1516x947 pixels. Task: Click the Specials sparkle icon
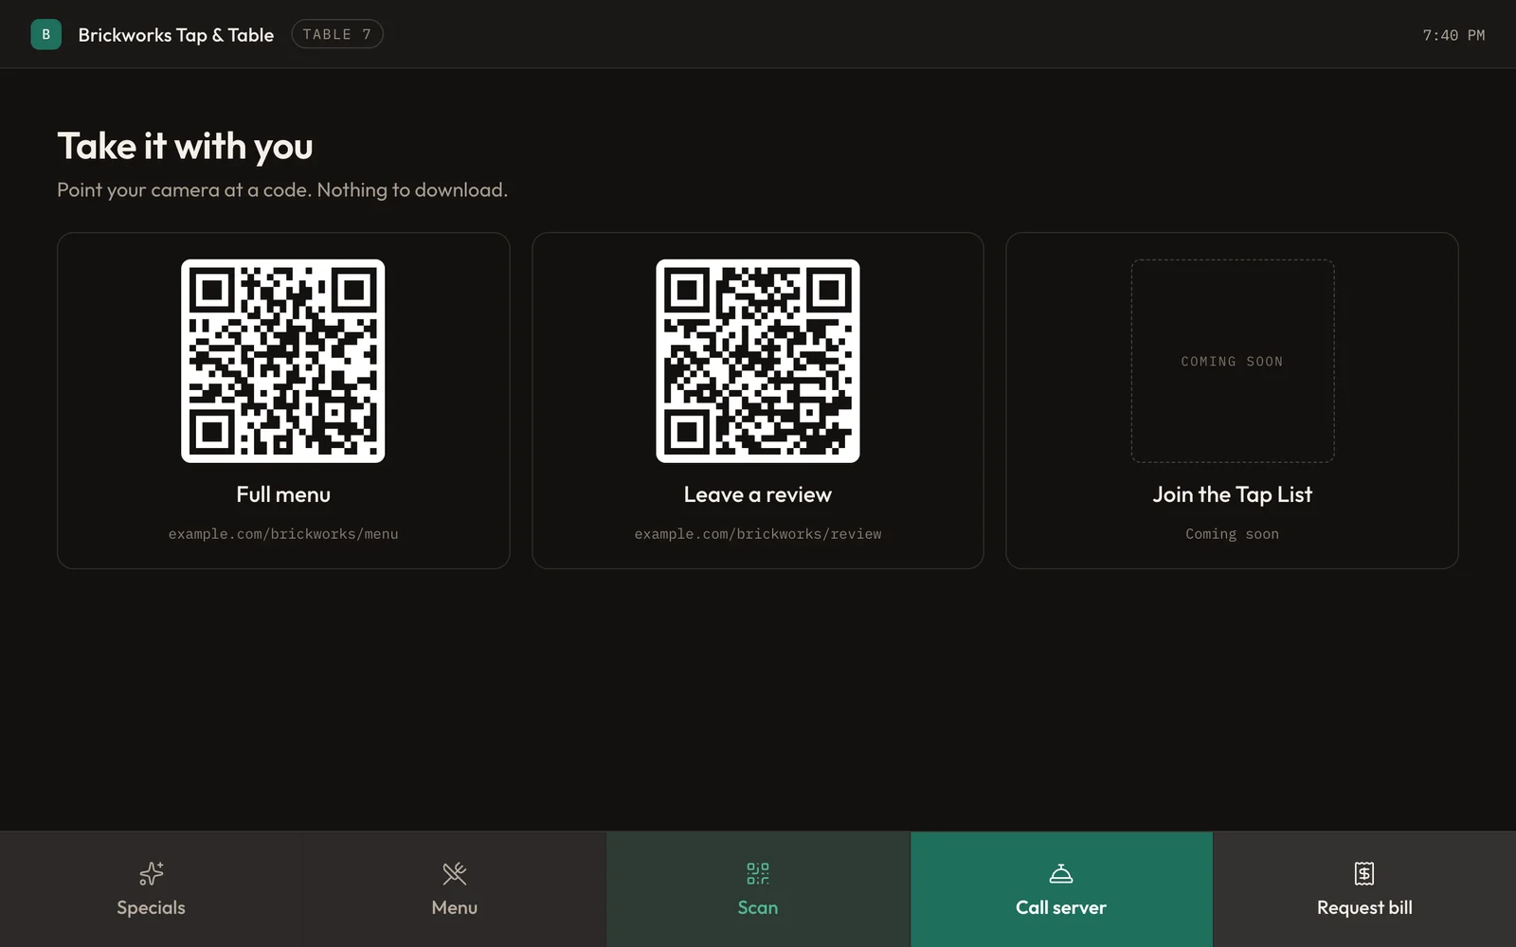pos(151,873)
